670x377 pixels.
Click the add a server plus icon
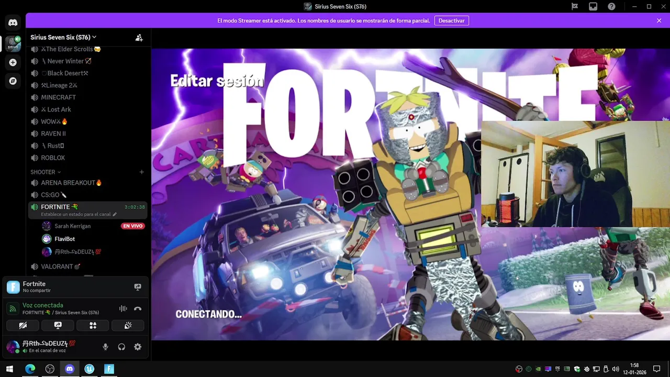[13, 62]
